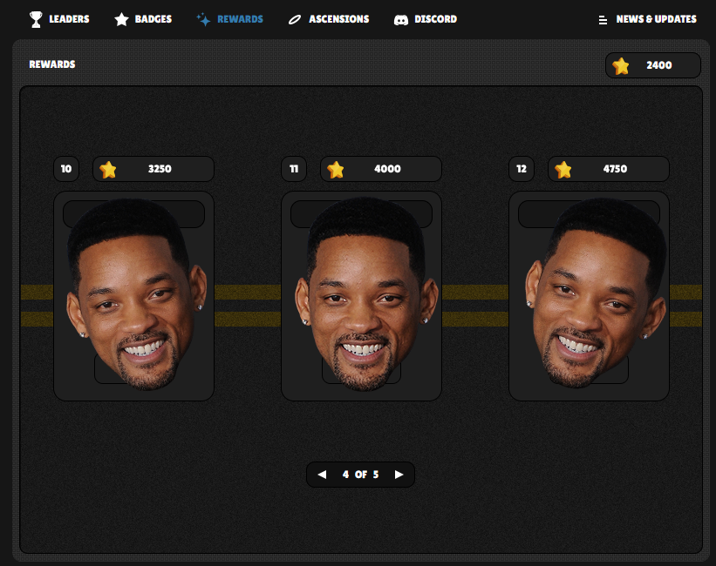The width and height of the screenshot is (716, 566).
Task: Click the level 10 number badge
Action: (66, 169)
